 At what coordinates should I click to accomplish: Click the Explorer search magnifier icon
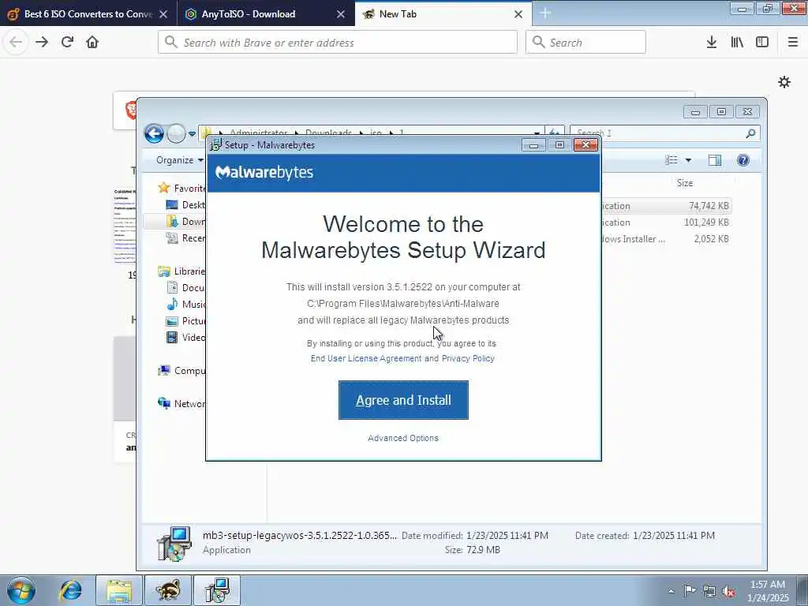[750, 133]
